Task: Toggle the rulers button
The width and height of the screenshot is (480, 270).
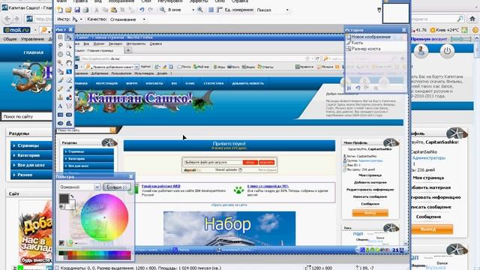Action: [x=220, y=10]
